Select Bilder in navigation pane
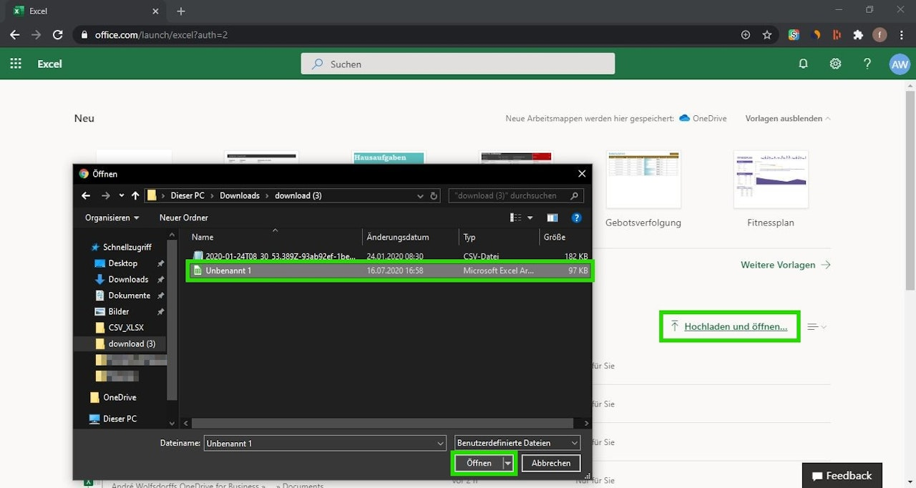The width and height of the screenshot is (916, 488). tap(119, 311)
